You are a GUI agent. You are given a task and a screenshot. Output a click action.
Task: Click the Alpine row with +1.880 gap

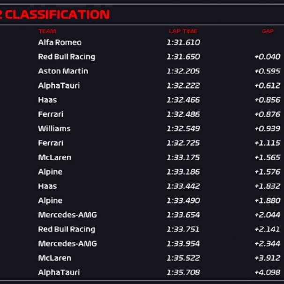142,201
